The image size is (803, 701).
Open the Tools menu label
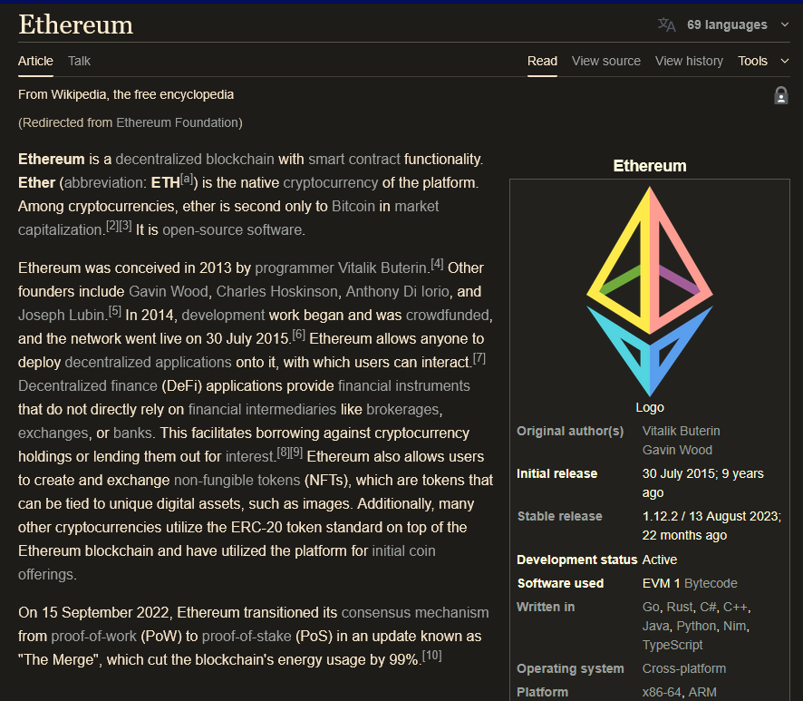[x=753, y=61]
